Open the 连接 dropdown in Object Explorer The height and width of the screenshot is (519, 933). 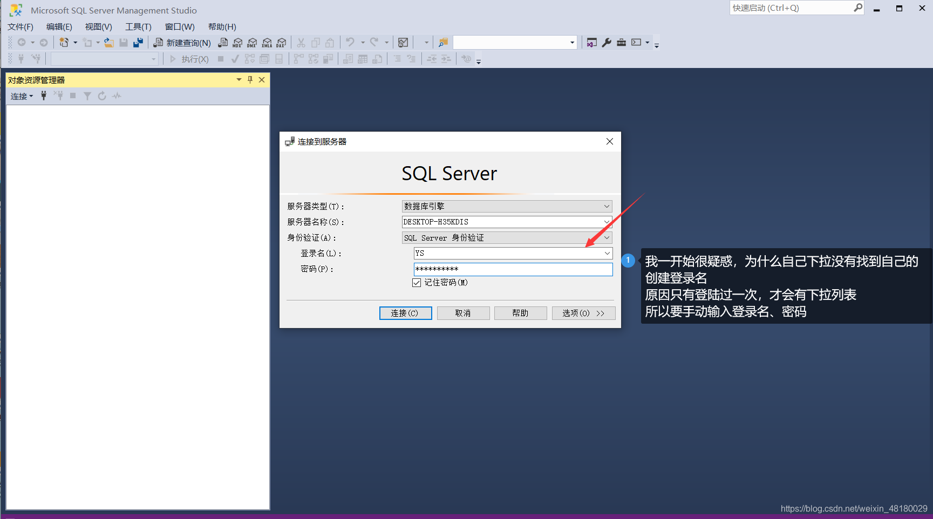point(22,96)
